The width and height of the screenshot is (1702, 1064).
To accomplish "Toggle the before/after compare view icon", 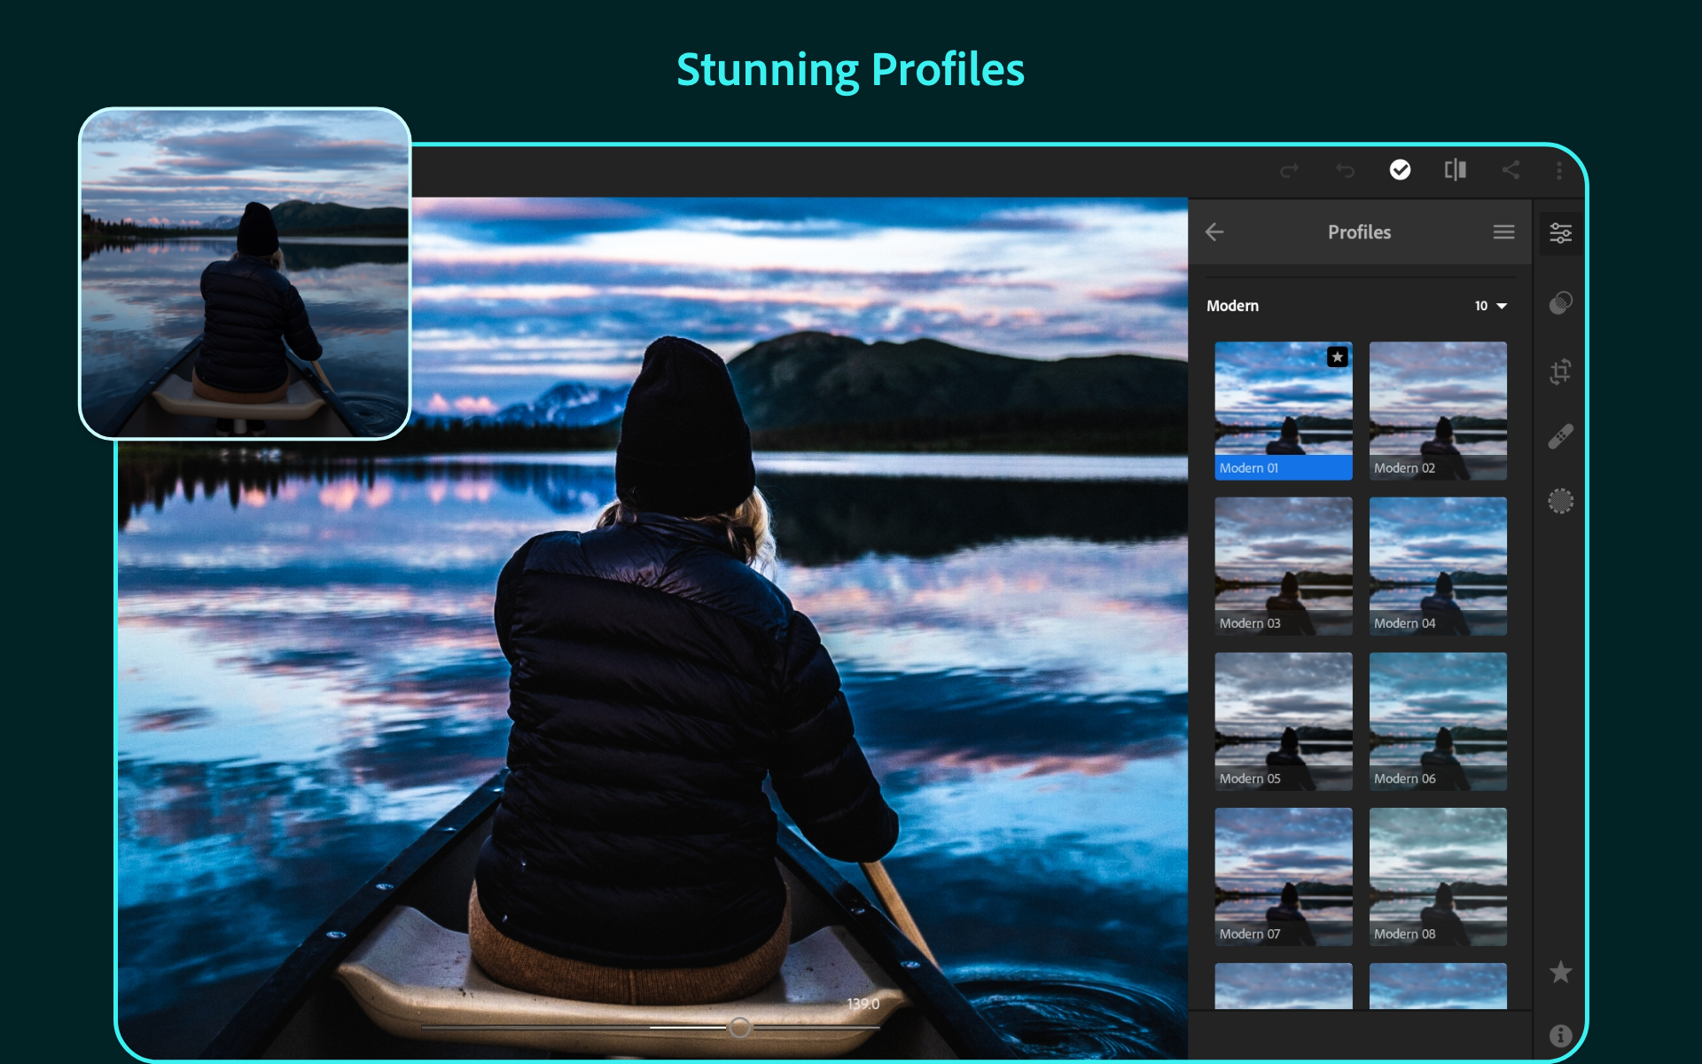I will pos(1455,169).
